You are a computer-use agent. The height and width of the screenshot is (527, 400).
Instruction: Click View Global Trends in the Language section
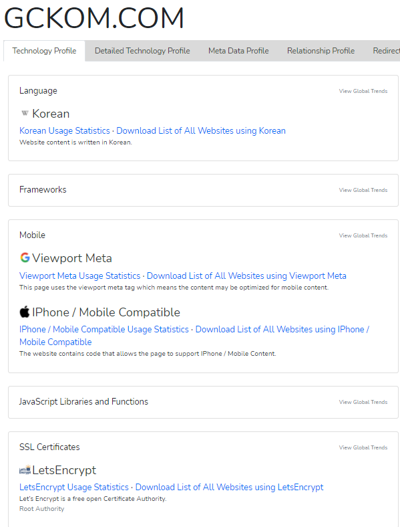tap(363, 91)
